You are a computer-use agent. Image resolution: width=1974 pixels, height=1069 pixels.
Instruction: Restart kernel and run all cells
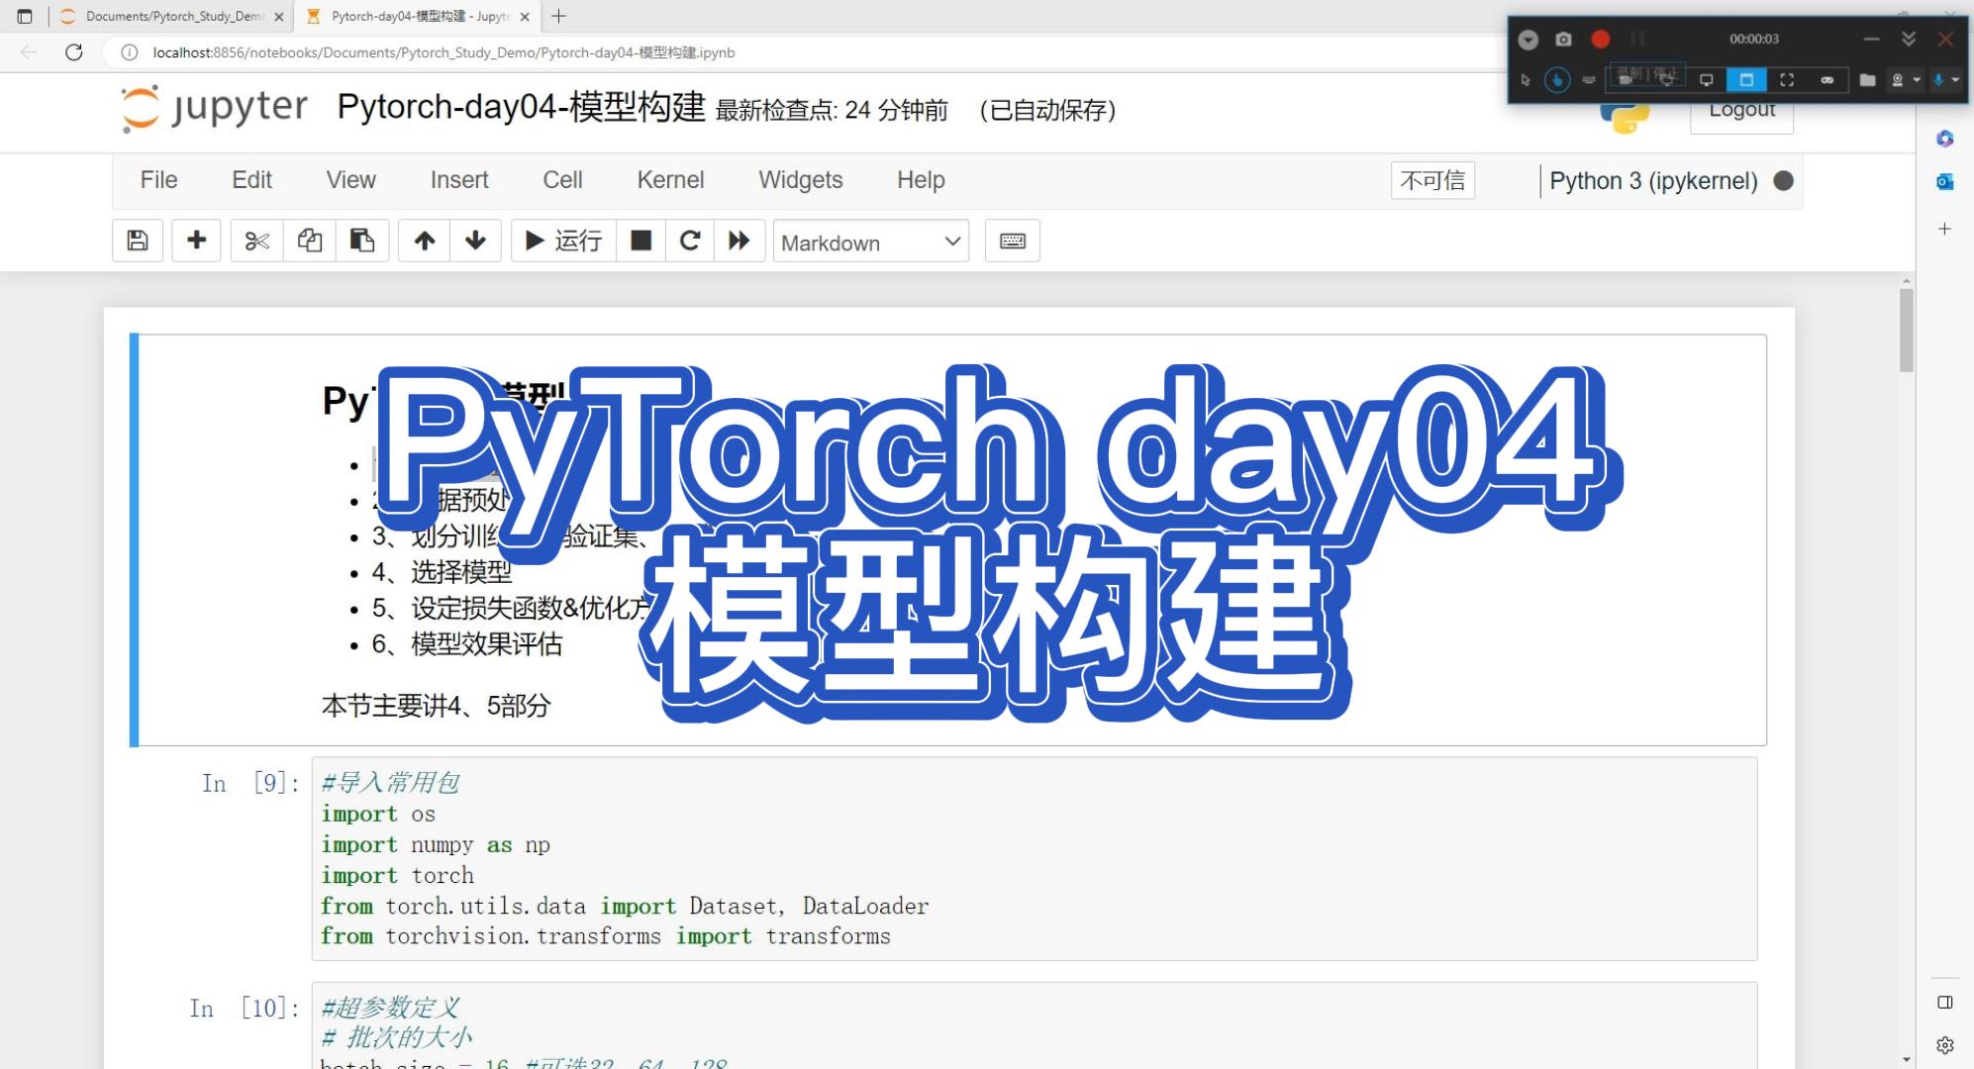click(740, 241)
